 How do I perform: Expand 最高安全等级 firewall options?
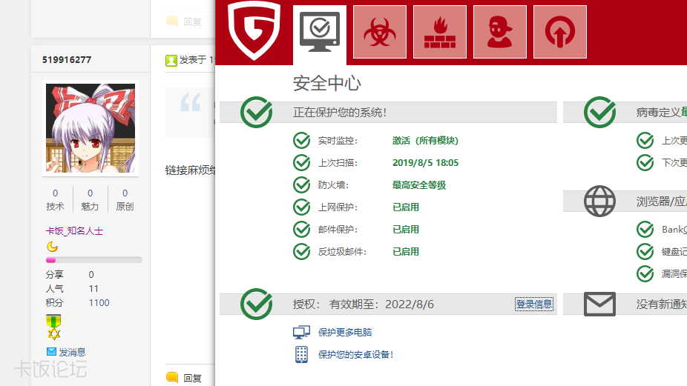(419, 185)
